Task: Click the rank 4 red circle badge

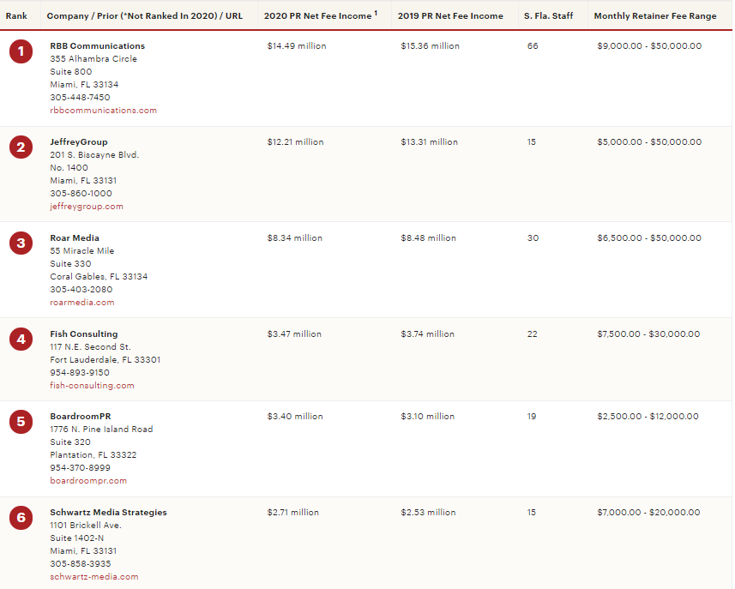Action: pyautogui.click(x=21, y=340)
